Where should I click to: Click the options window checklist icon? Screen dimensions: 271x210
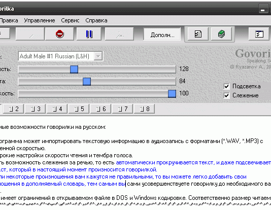[x=259, y=34]
